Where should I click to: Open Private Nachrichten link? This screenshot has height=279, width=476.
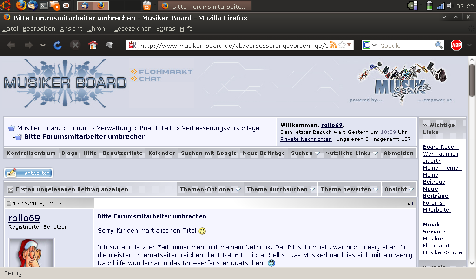pos(306,139)
